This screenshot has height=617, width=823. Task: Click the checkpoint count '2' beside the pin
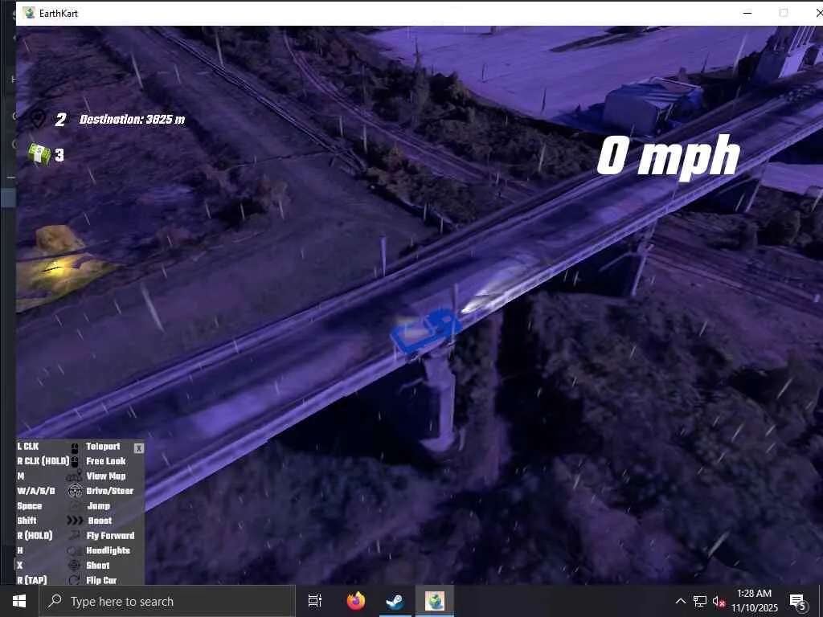pyautogui.click(x=61, y=120)
